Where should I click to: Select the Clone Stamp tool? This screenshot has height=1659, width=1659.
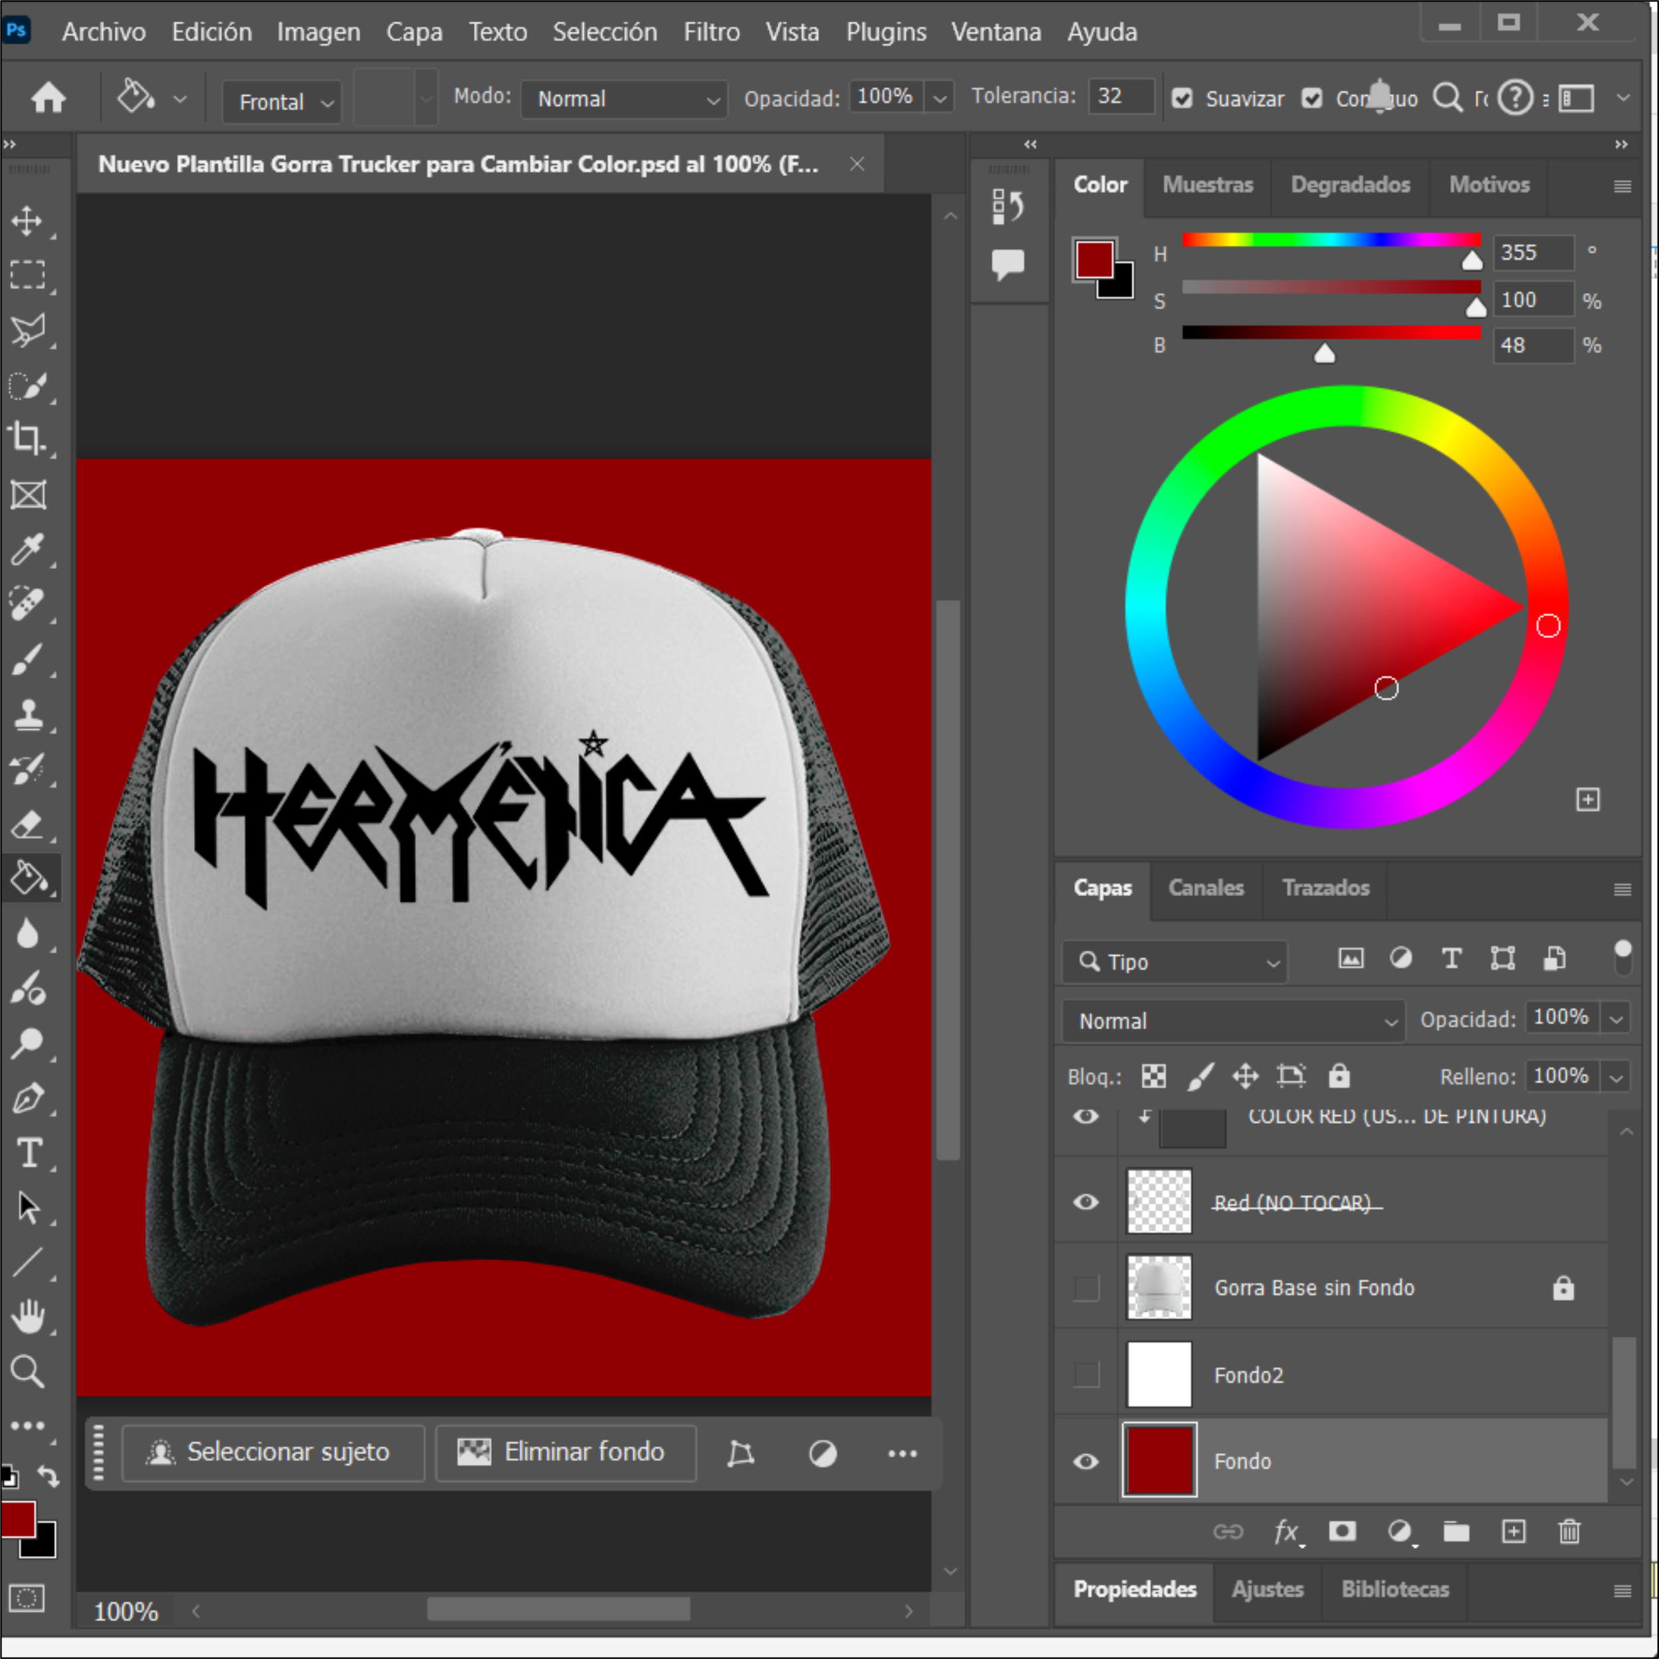[x=27, y=715]
